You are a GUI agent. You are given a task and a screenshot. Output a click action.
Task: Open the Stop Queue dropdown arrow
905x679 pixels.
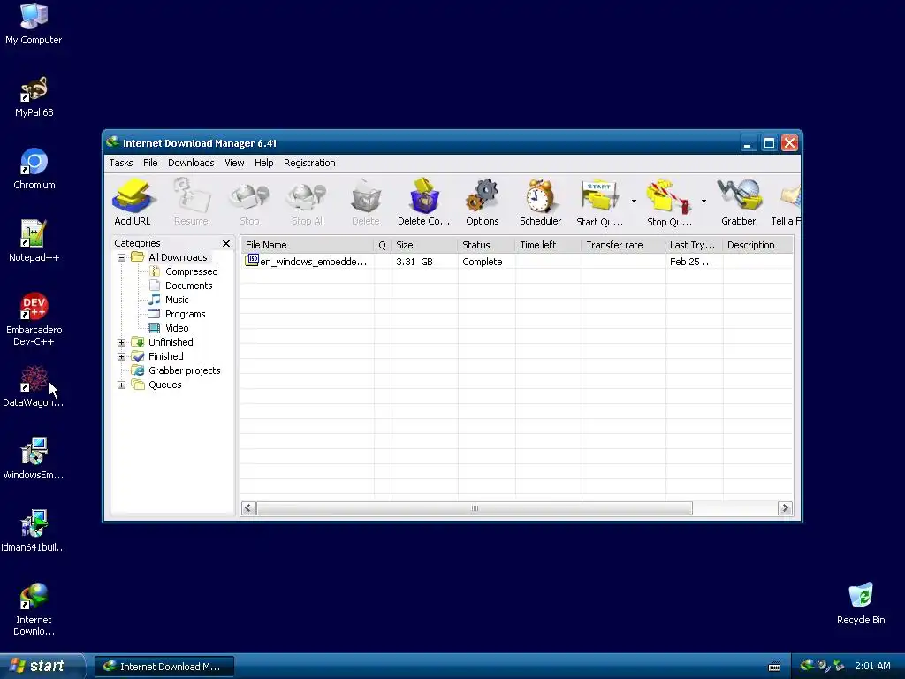[x=703, y=201]
